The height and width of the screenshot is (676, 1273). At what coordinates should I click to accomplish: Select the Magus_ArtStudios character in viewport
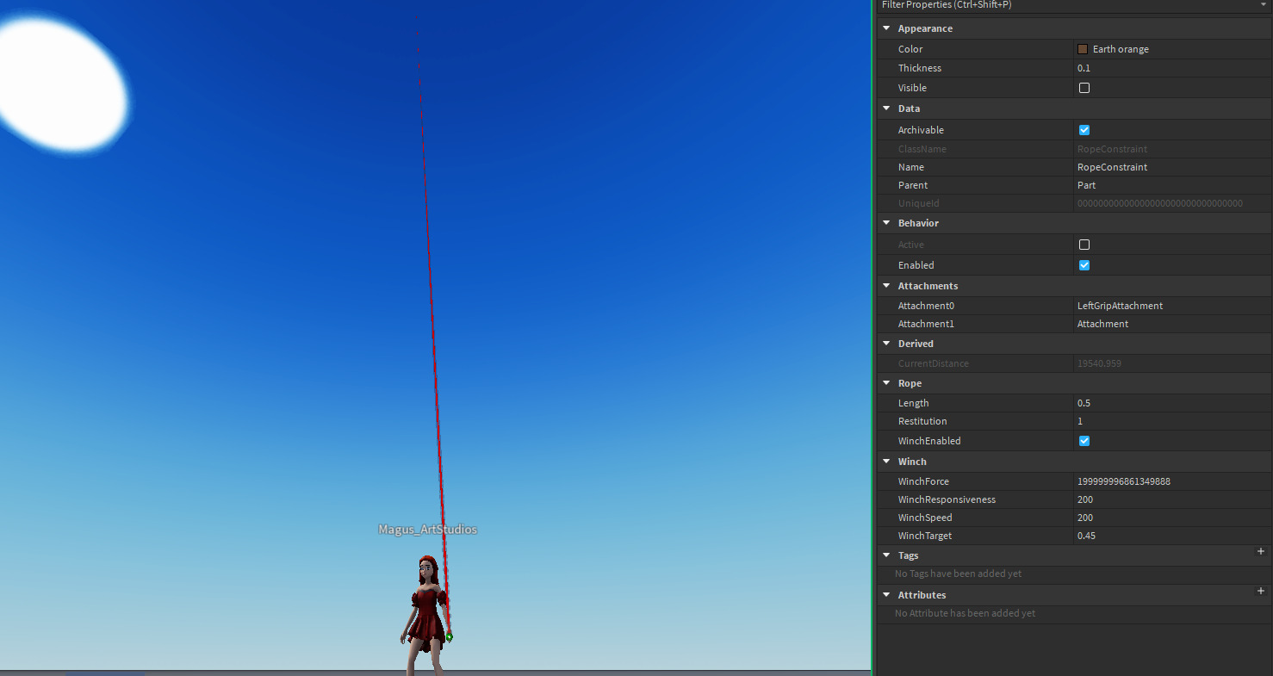[x=428, y=603]
